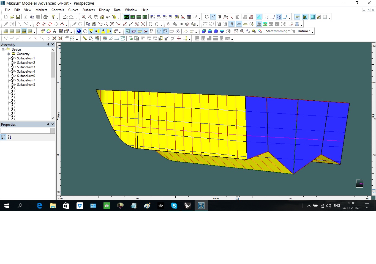Click the blue box primitive icon
Screen dimensions: 376x264
(x=204, y=31)
